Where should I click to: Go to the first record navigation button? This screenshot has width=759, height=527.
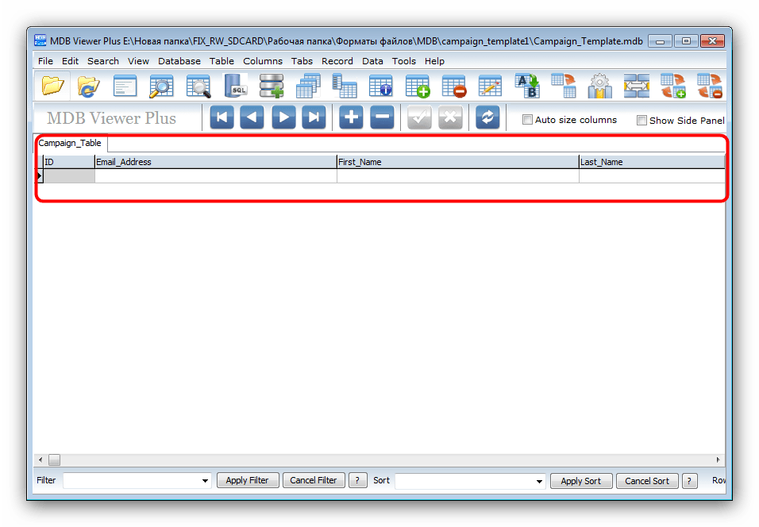[x=222, y=118]
